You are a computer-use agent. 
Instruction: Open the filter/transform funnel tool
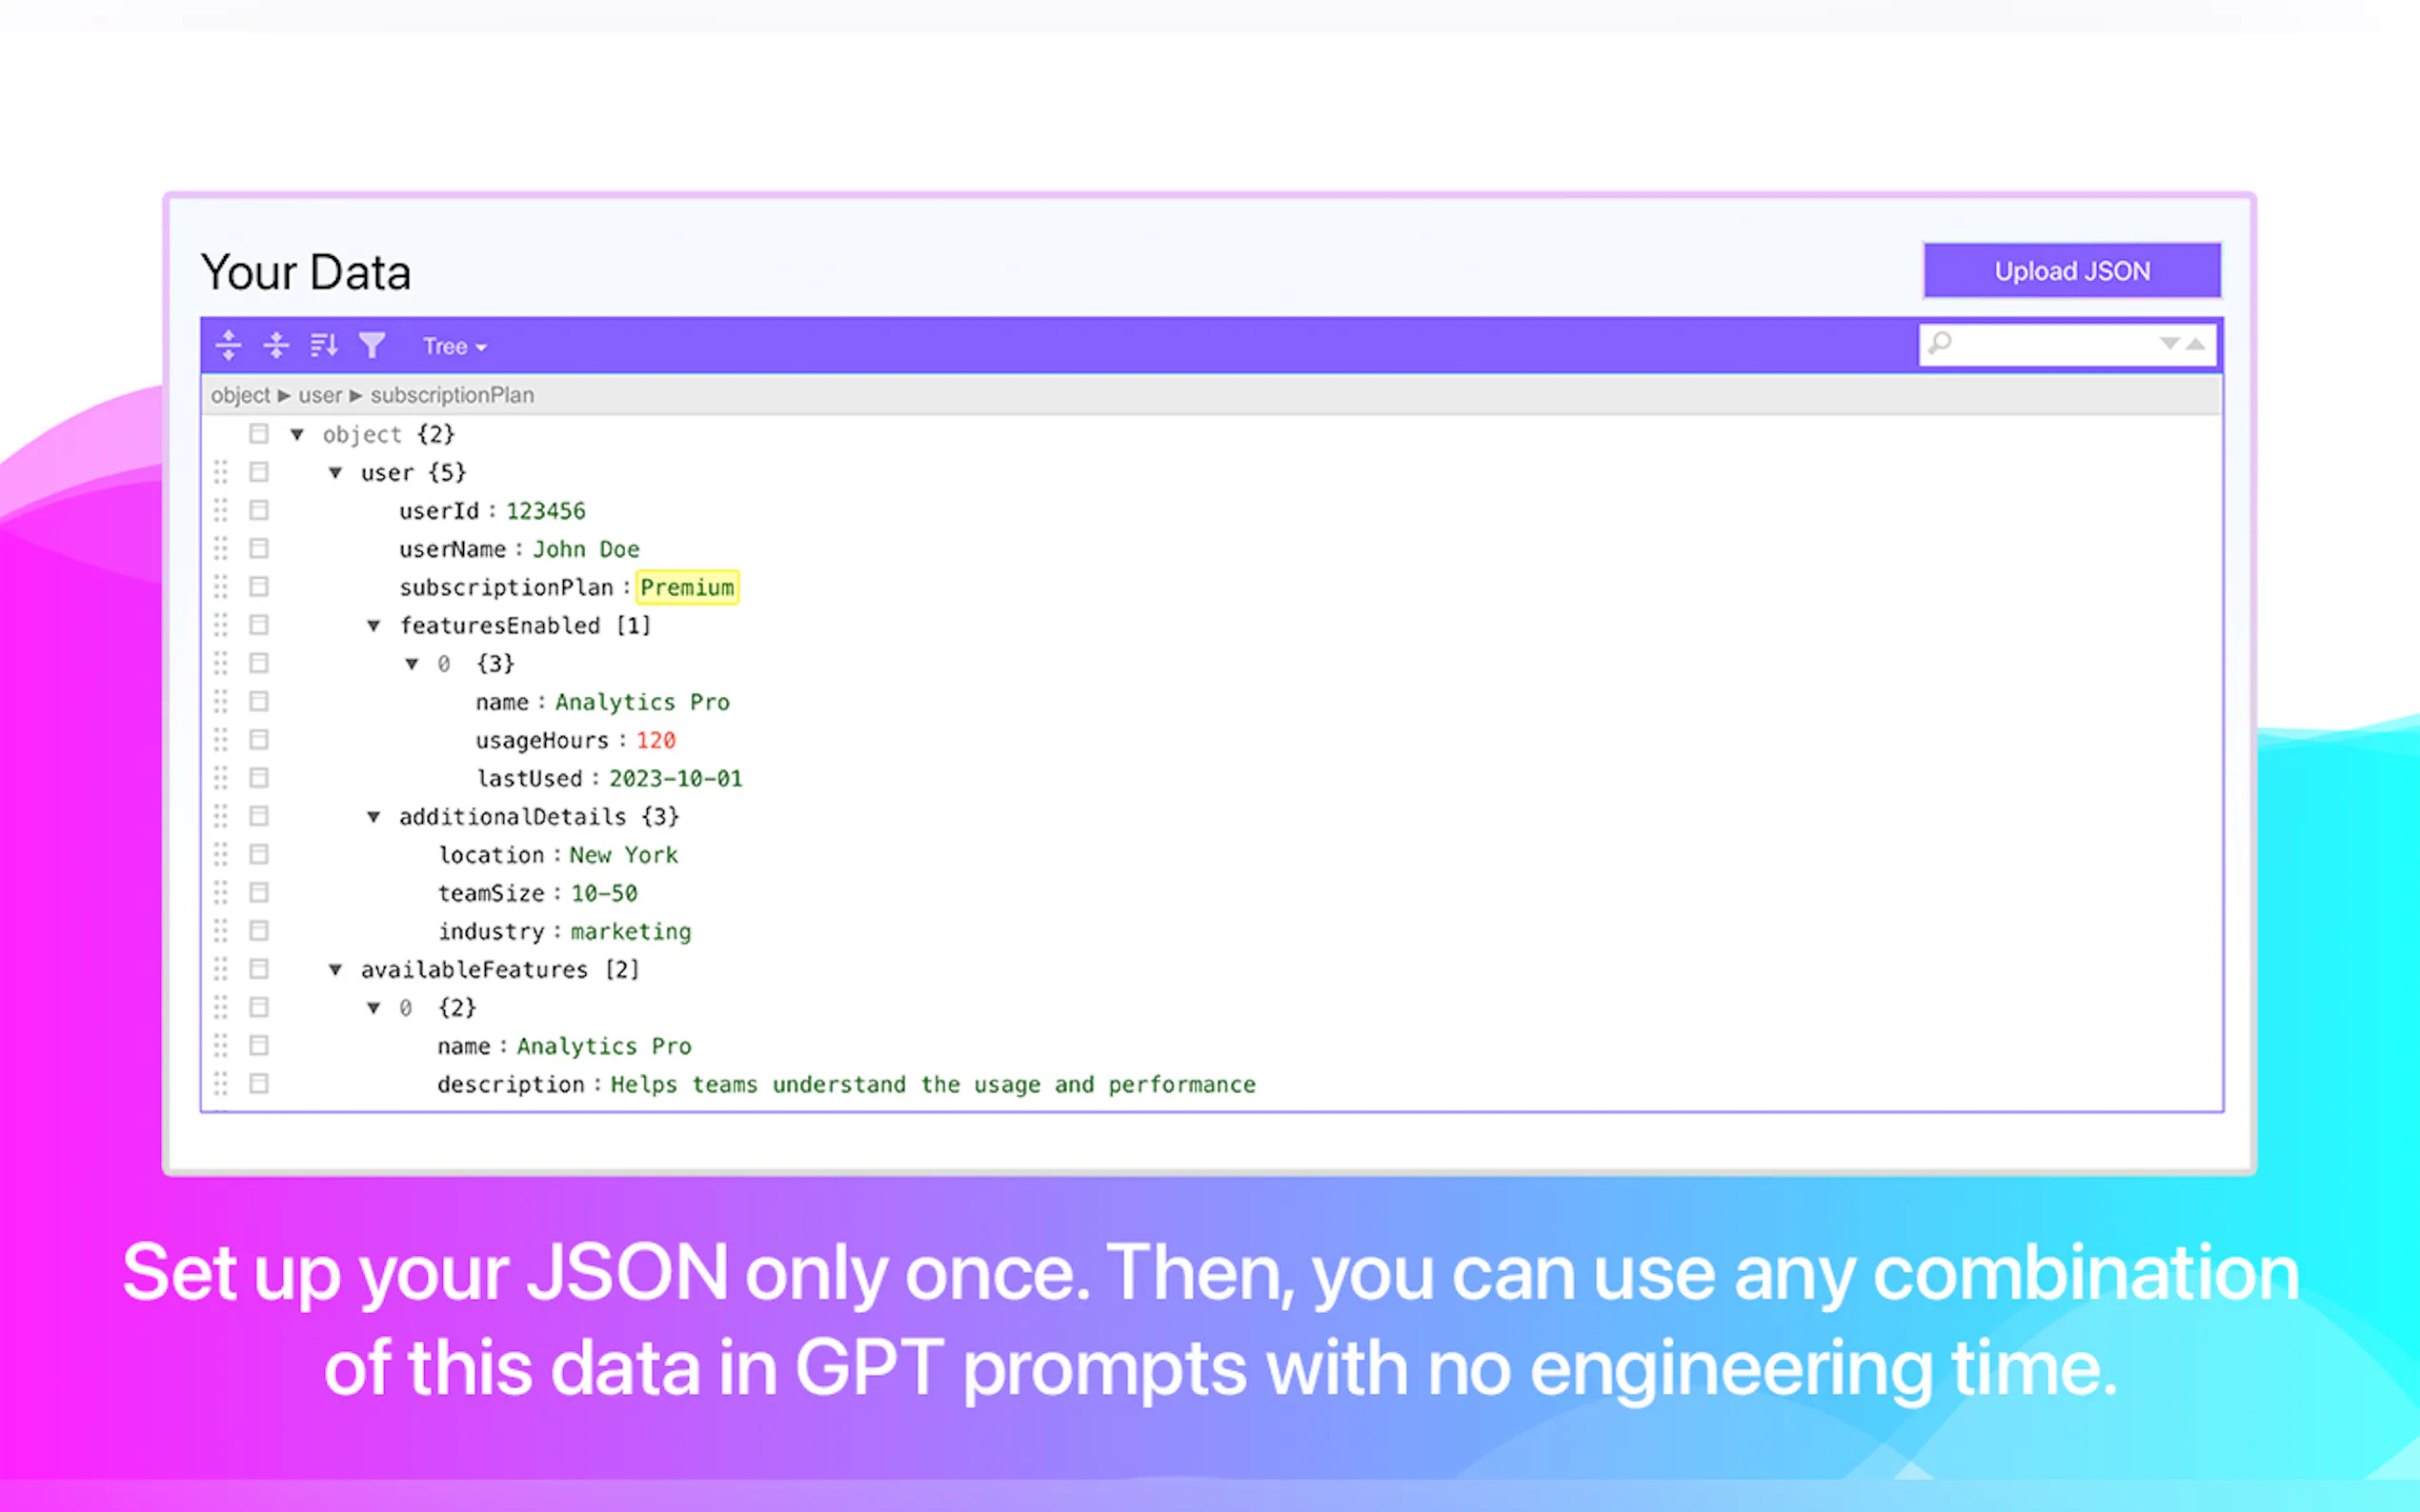pos(373,345)
